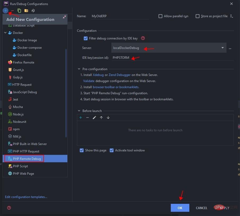Open browser toolbar or bookmarklets link
Image resolution: width=240 pixels, height=216 pixels.
(x=116, y=87)
